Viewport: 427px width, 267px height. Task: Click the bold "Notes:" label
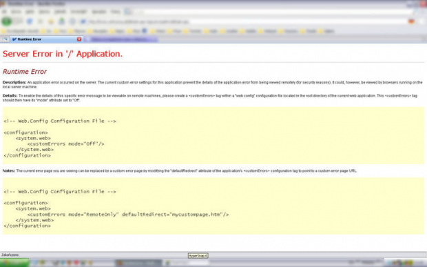(9, 170)
